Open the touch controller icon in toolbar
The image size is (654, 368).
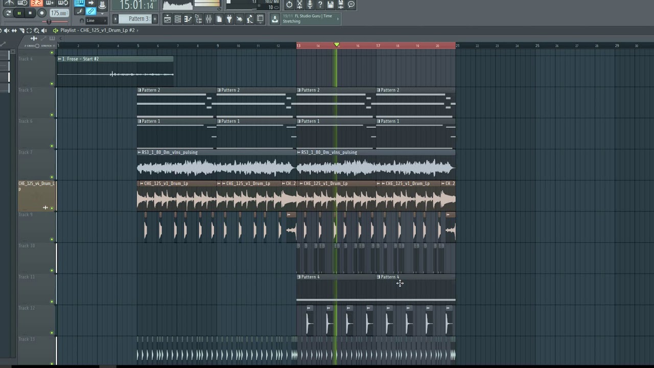(250, 19)
